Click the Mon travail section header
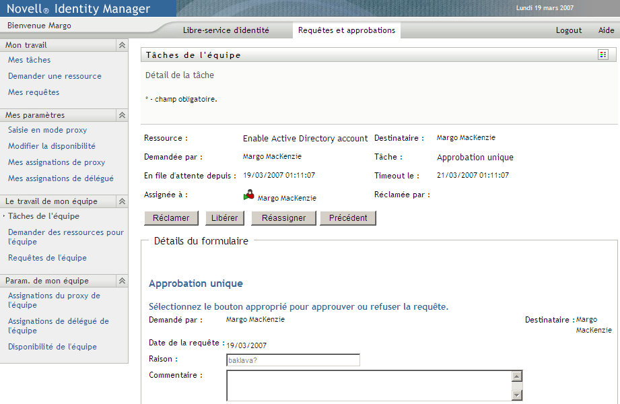This screenshot has height=404, width=620. 58,45
